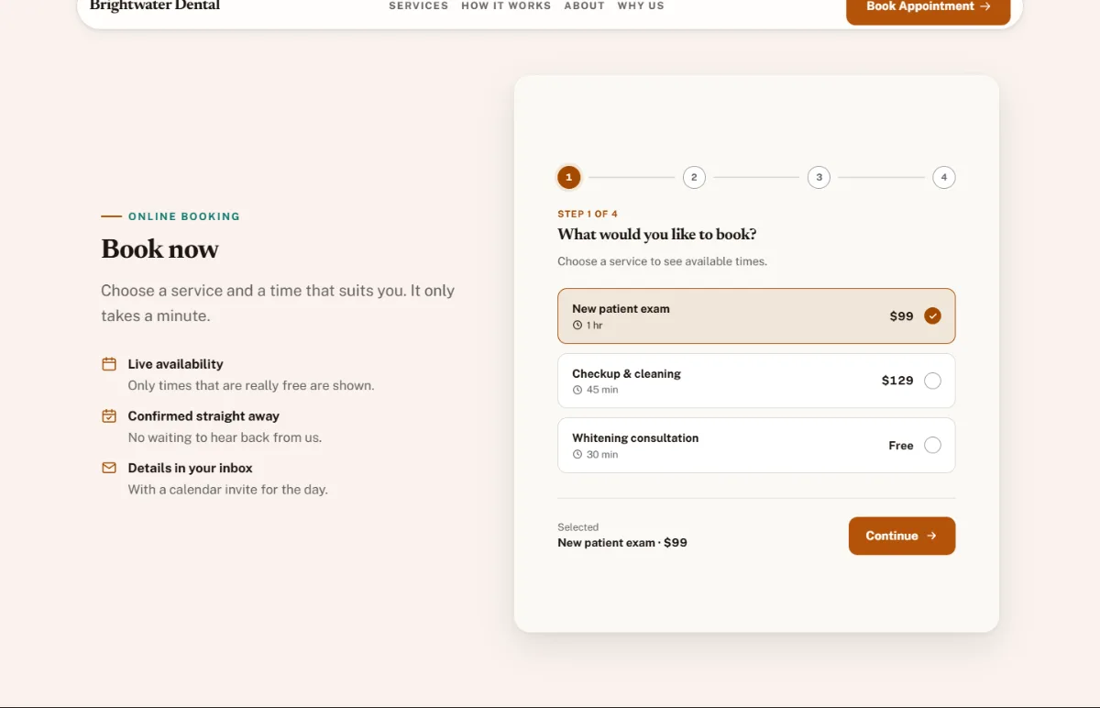The image size is (1100, 708).
Task: Click the Whitening consultation service title
Action: point(635,438)
